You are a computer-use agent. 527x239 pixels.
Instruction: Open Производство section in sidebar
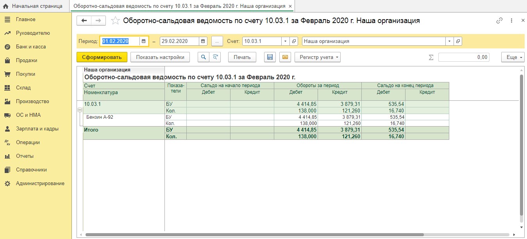[x=32, y=102]
